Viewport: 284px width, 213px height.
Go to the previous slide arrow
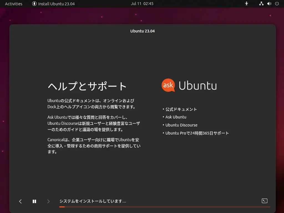[x=20, y=201]
